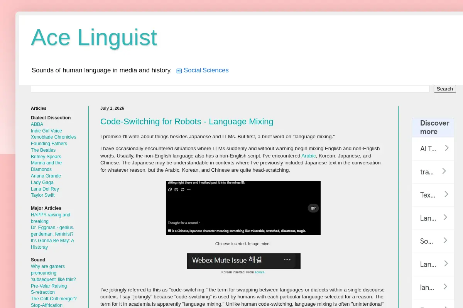Open the Indie Girl Voice article

coord(46,131)
